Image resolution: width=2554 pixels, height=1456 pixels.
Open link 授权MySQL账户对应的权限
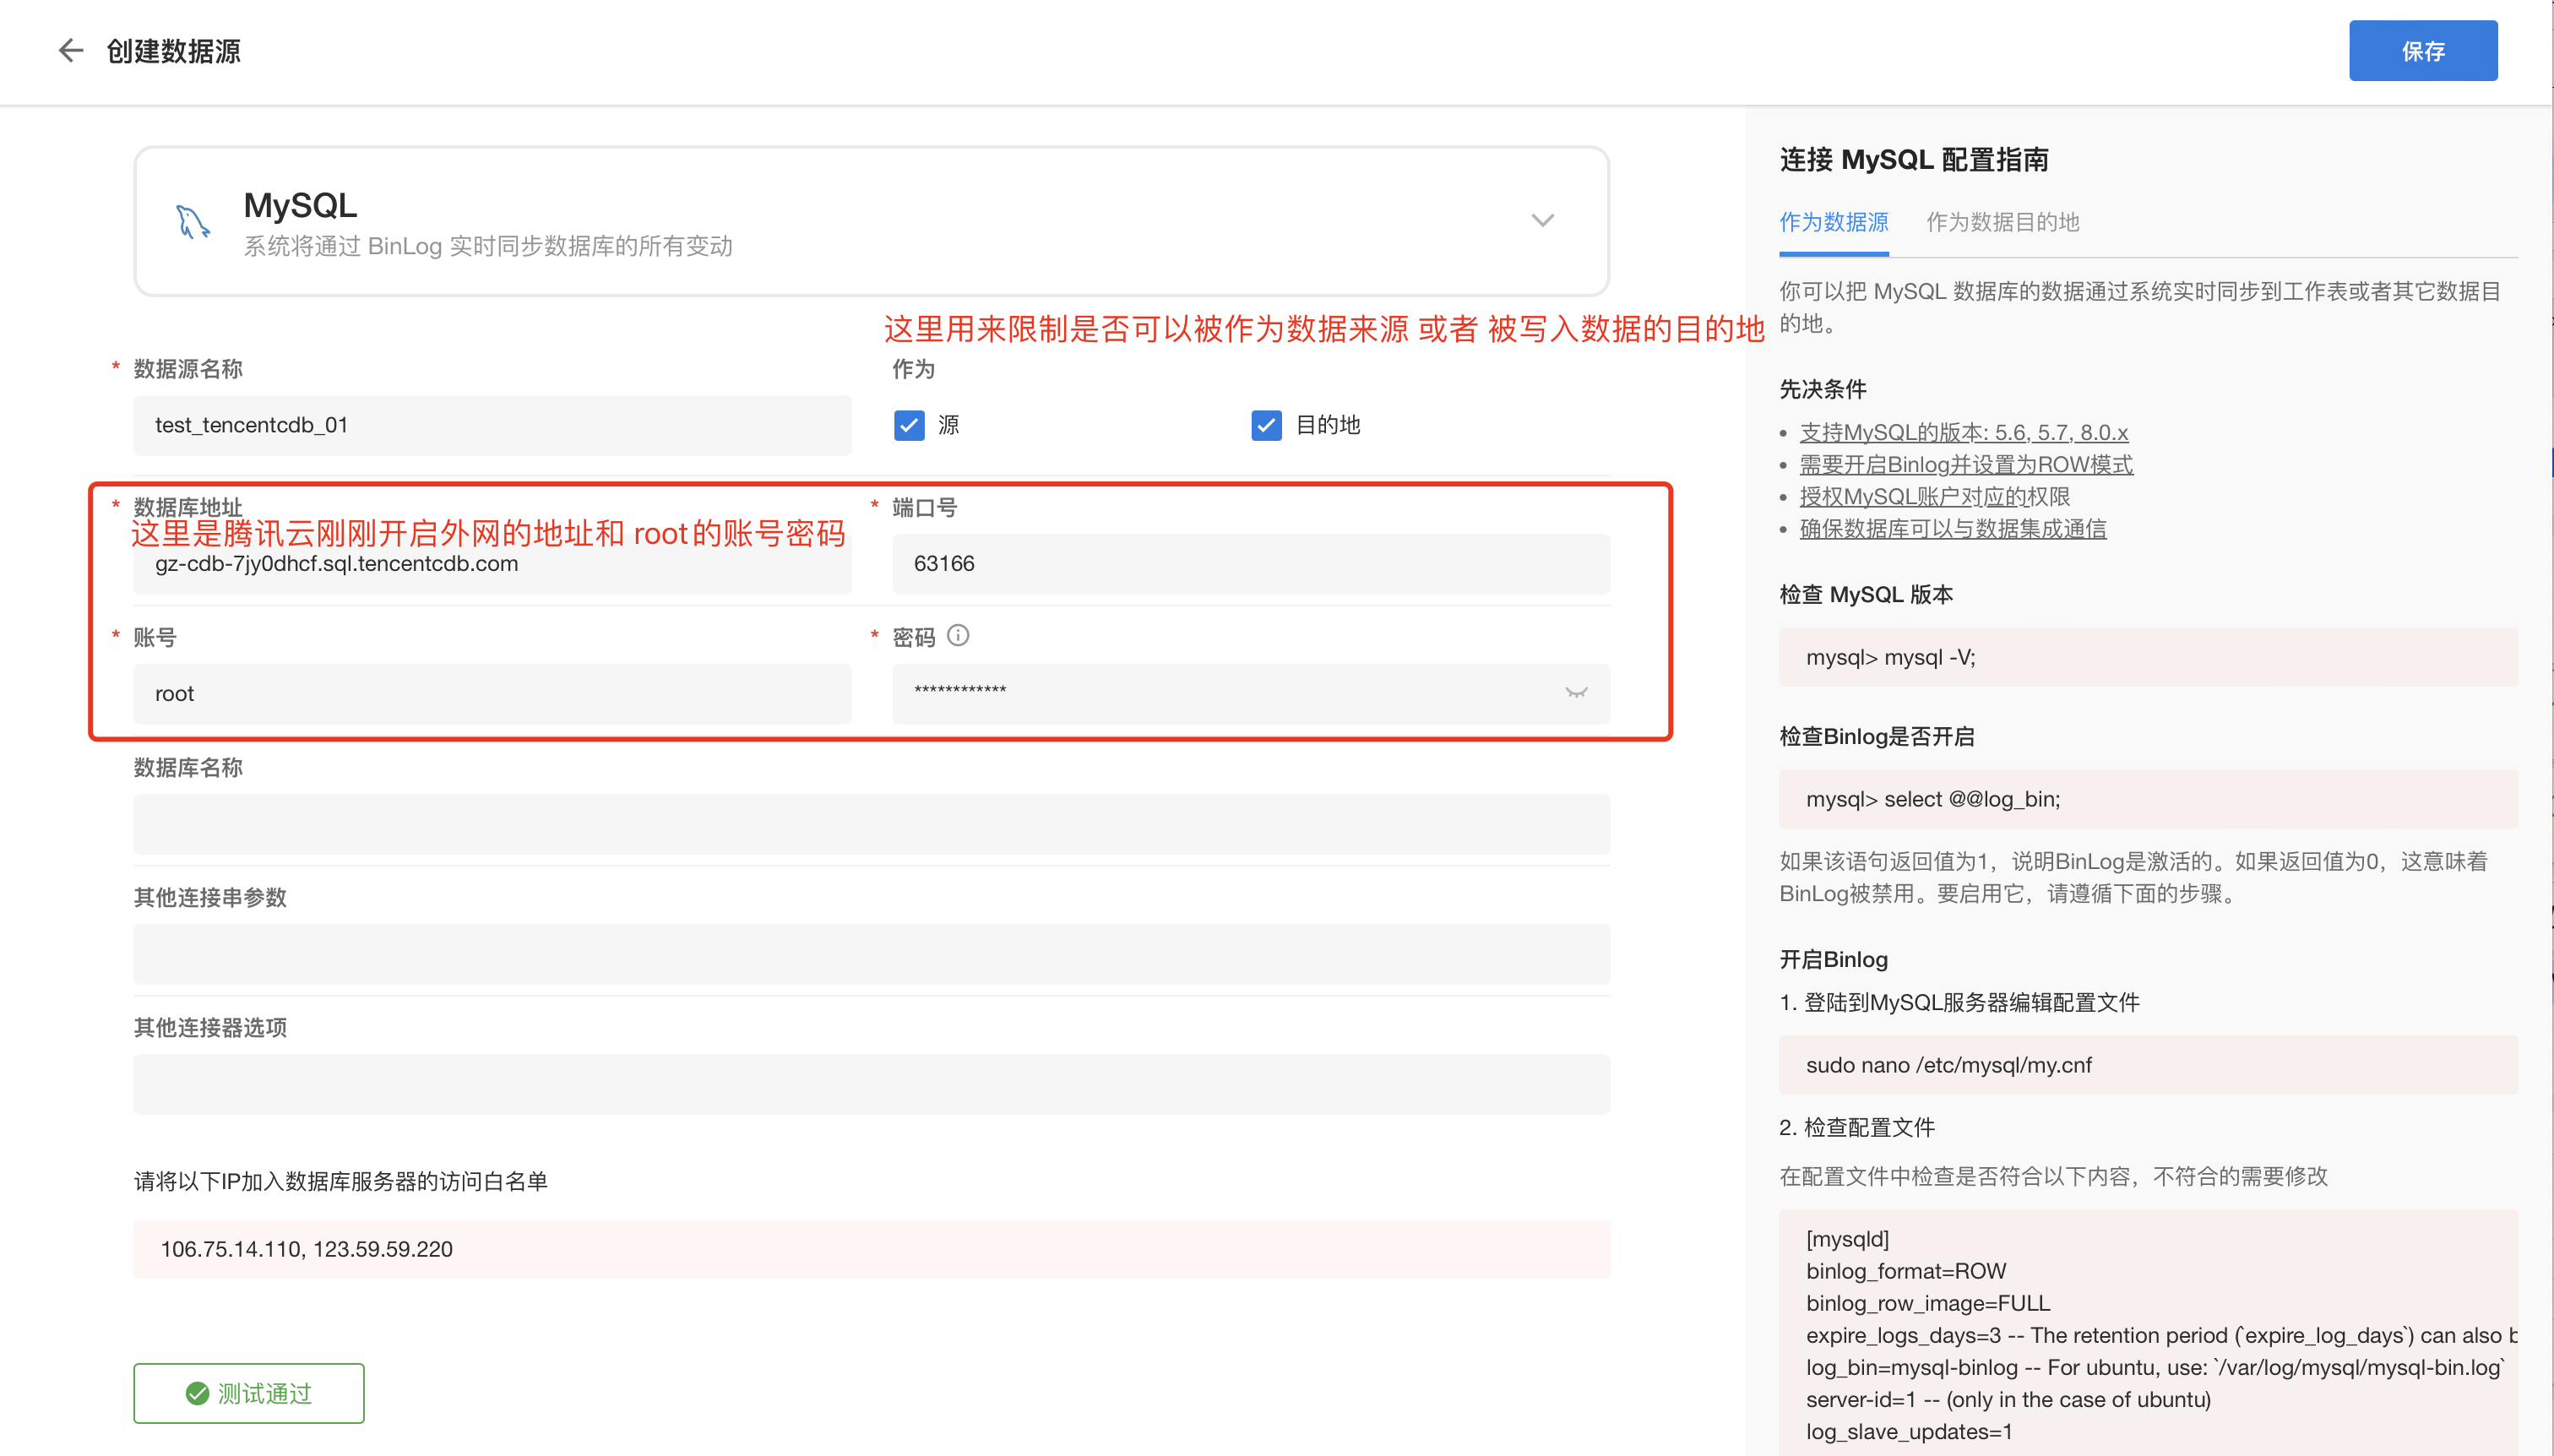1934,496
